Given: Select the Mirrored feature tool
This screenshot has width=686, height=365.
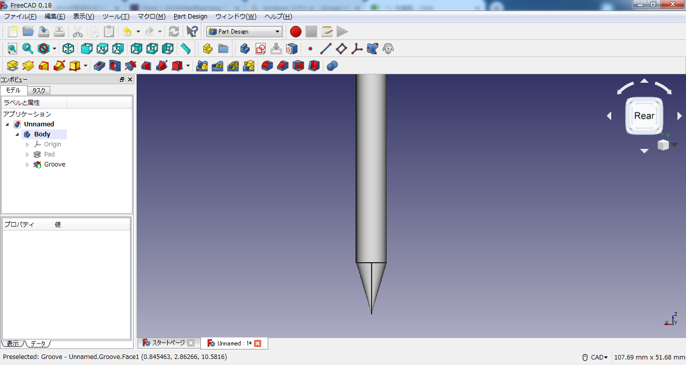Looking at the screenshot, I should (202, 66).
